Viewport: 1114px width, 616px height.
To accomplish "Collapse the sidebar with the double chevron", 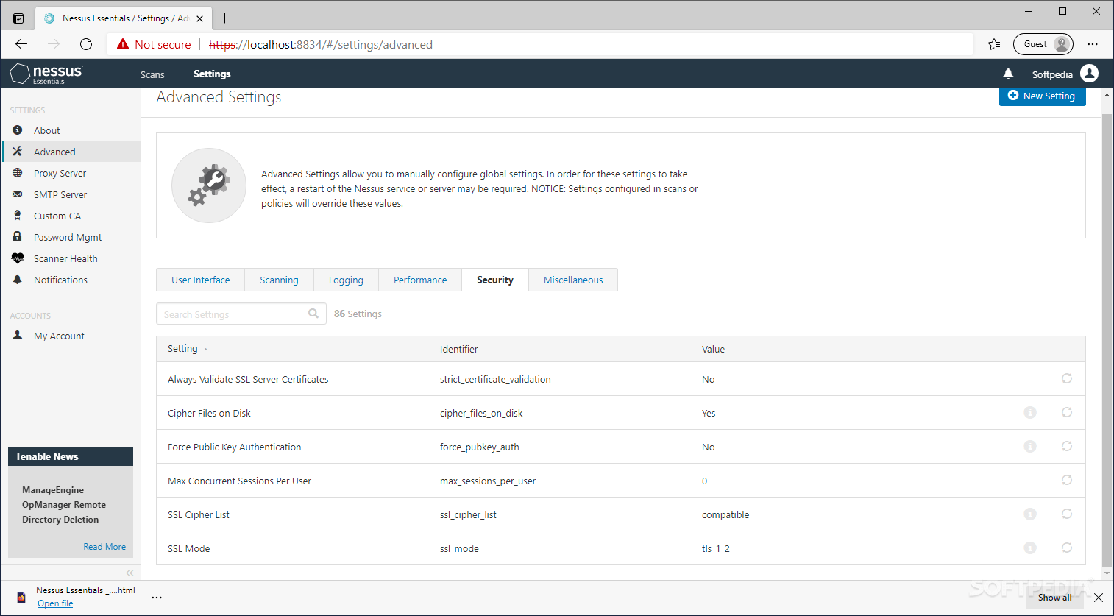I will coord(130,573).
